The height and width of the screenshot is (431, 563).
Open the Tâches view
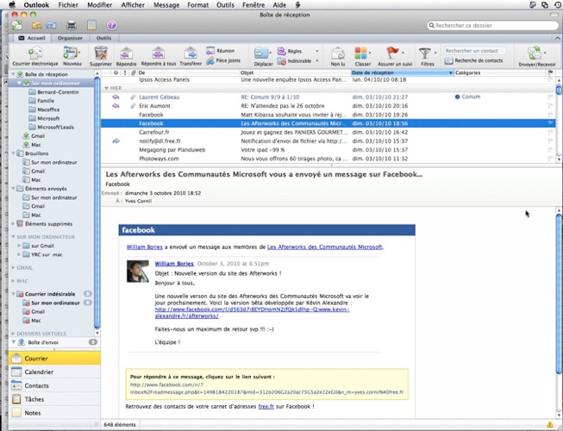(54, 399)
